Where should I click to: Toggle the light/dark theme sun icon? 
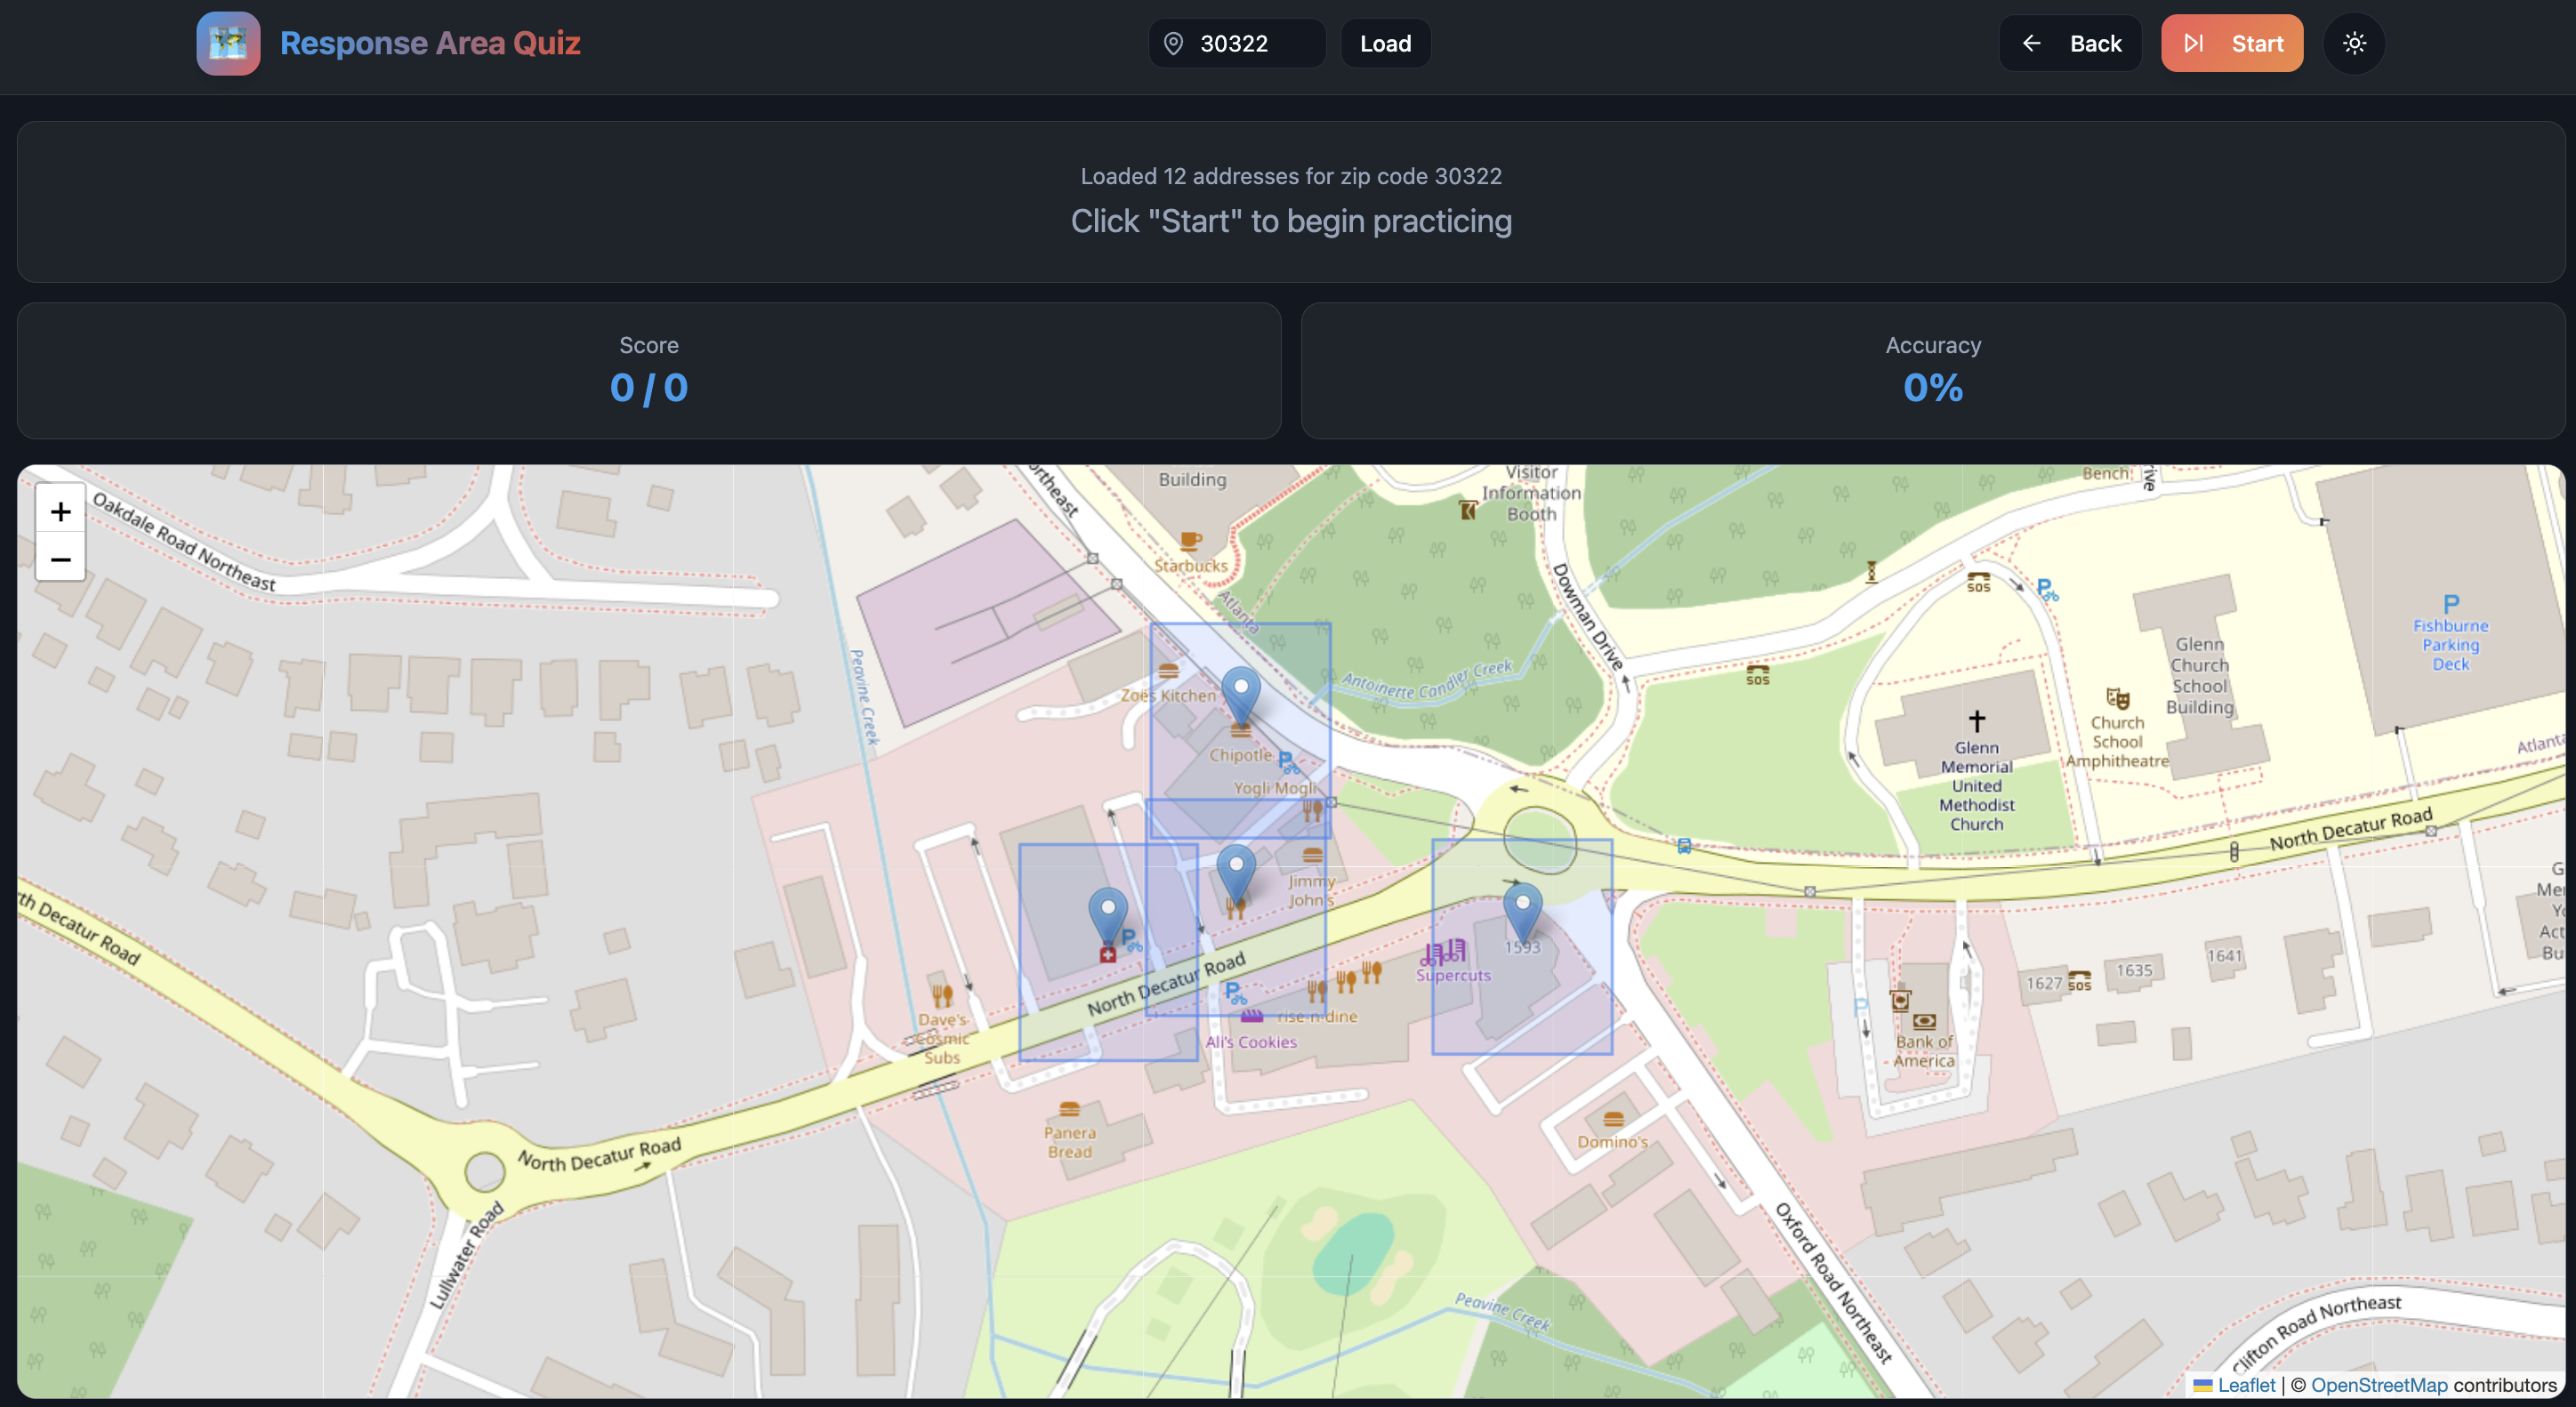pos(2354,43)
